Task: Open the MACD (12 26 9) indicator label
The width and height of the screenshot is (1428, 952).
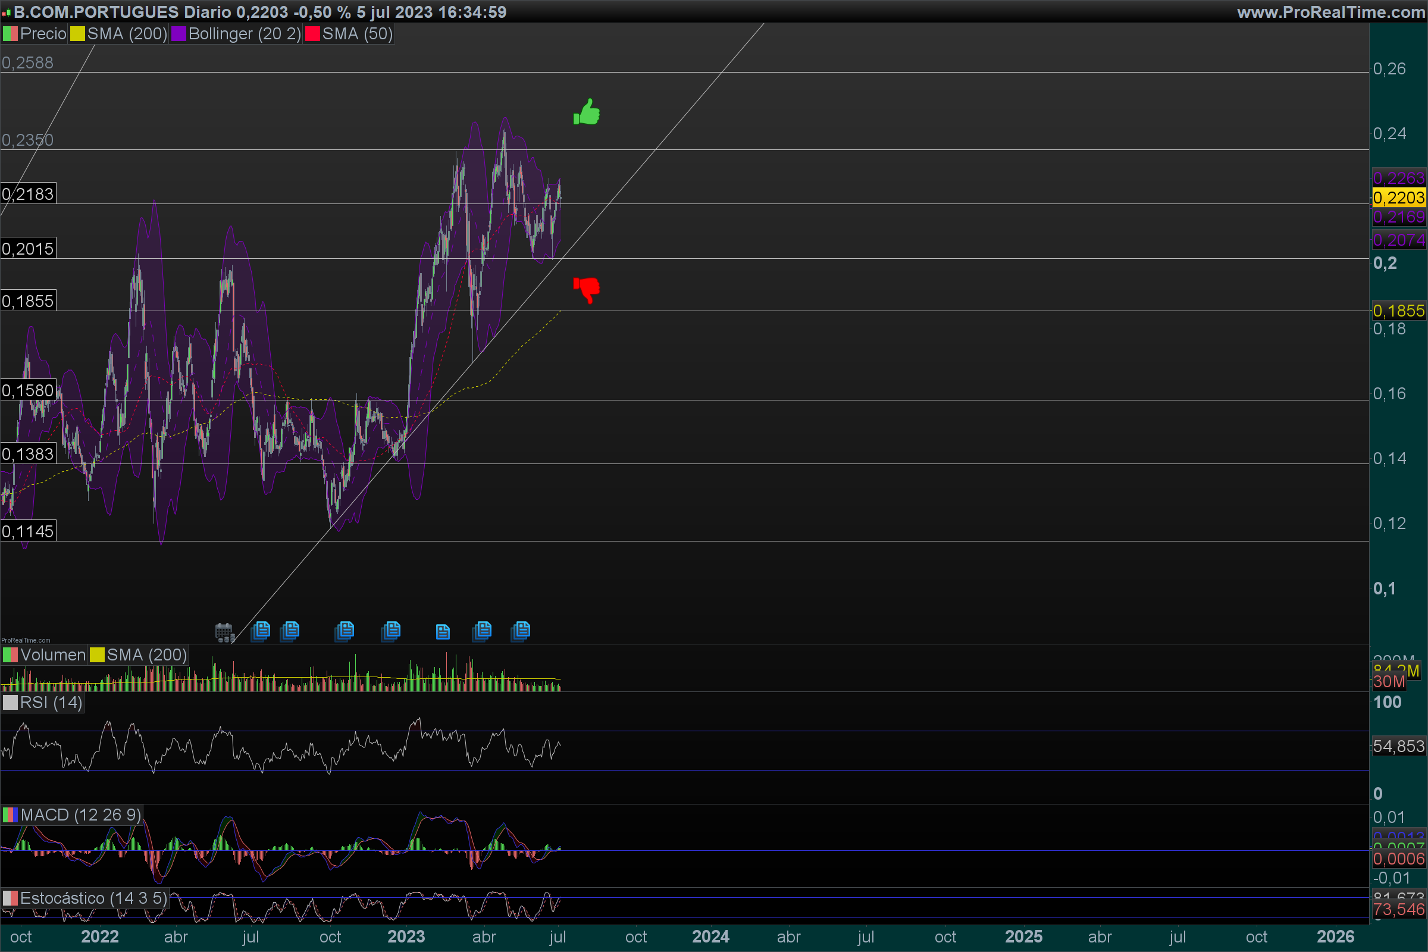Action: point(80,815)
